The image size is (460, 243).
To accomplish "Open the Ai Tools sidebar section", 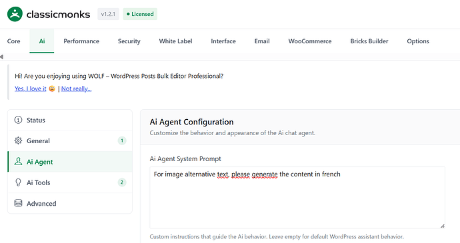I will 70,182.
